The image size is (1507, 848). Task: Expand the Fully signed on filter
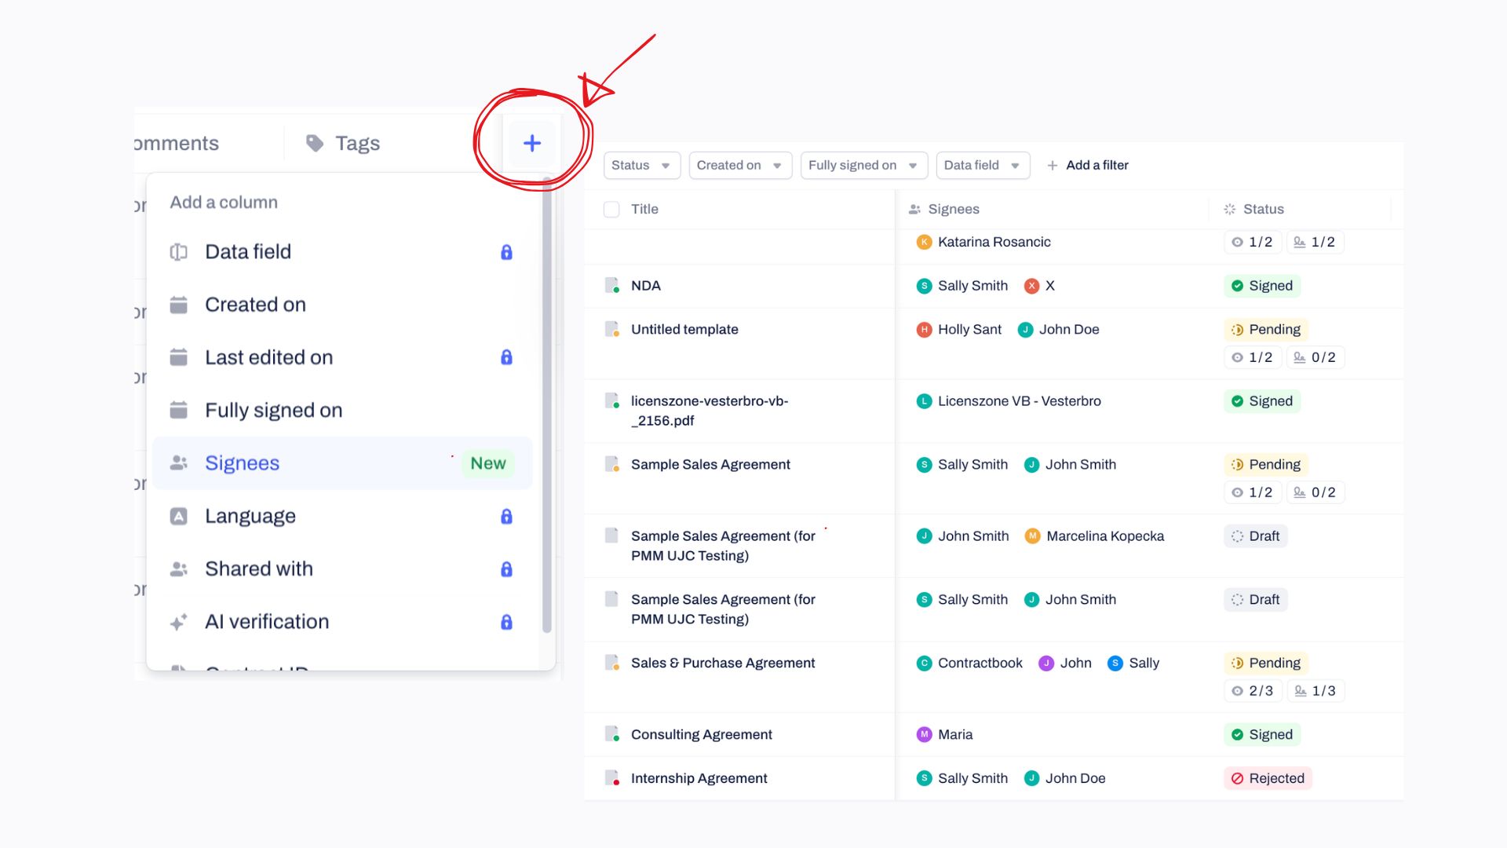point(863,165)
